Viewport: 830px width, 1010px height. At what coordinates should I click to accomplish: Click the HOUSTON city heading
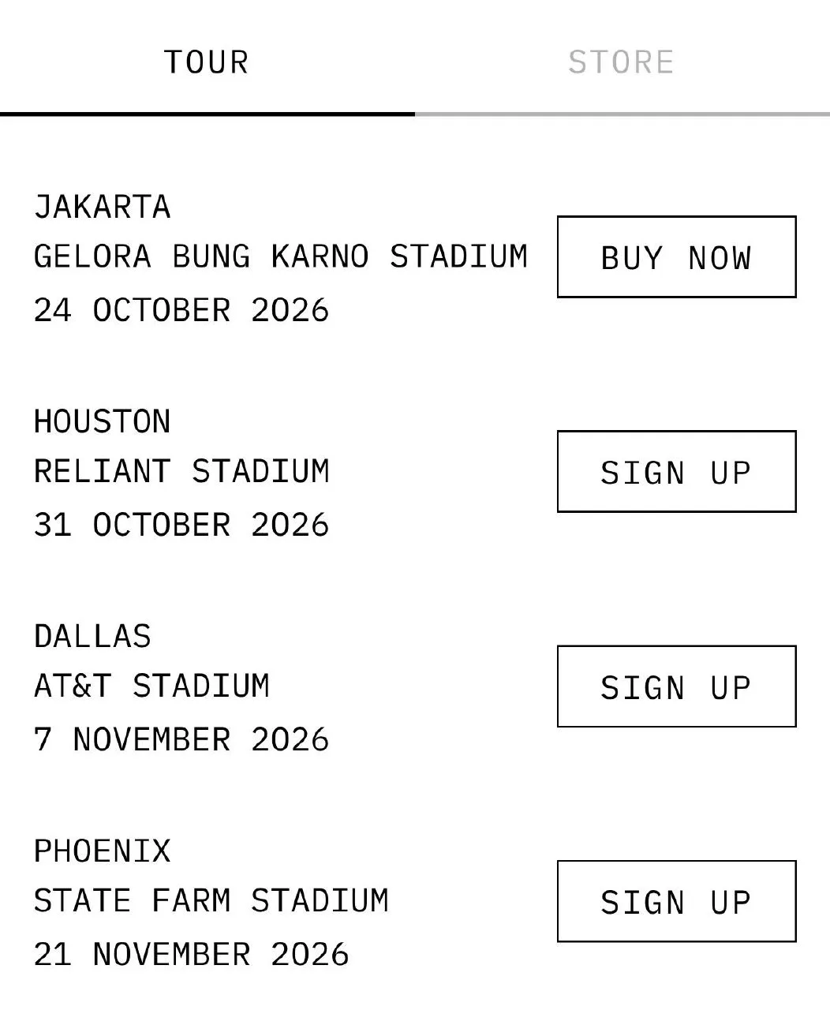point(102,422)
